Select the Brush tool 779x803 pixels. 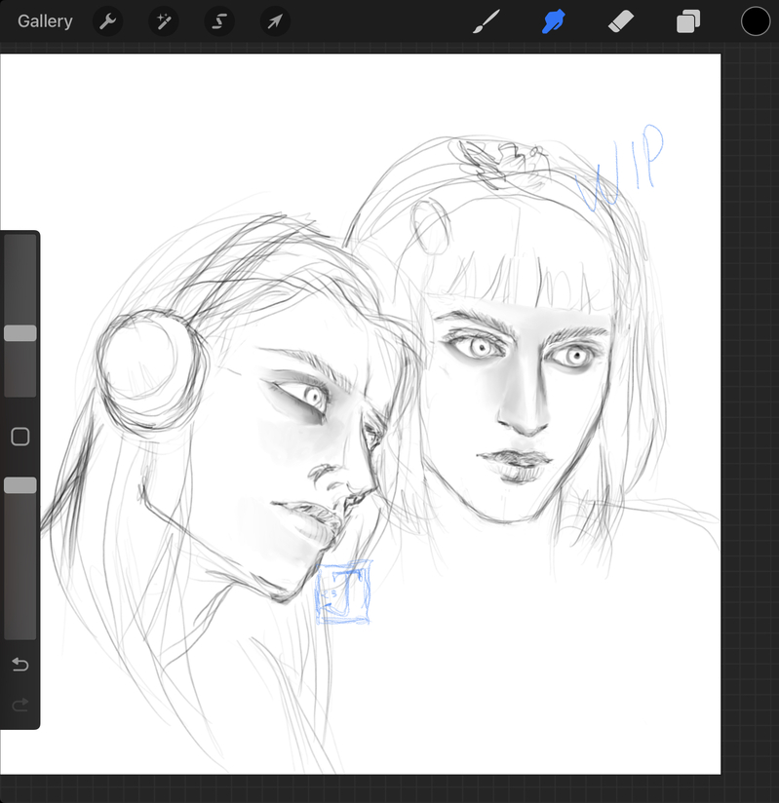click(x=485, y=21)
